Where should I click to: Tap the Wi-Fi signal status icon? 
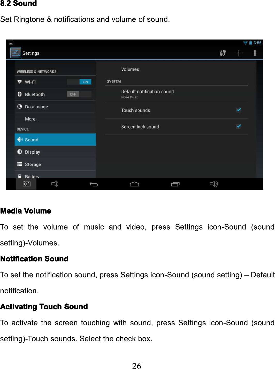coord(245,43)
